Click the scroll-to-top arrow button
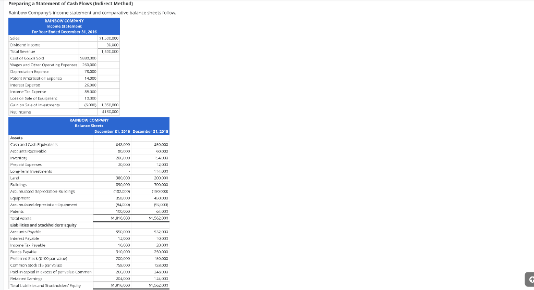This screenshot has width=534, height=290. (x=530, y=280)
